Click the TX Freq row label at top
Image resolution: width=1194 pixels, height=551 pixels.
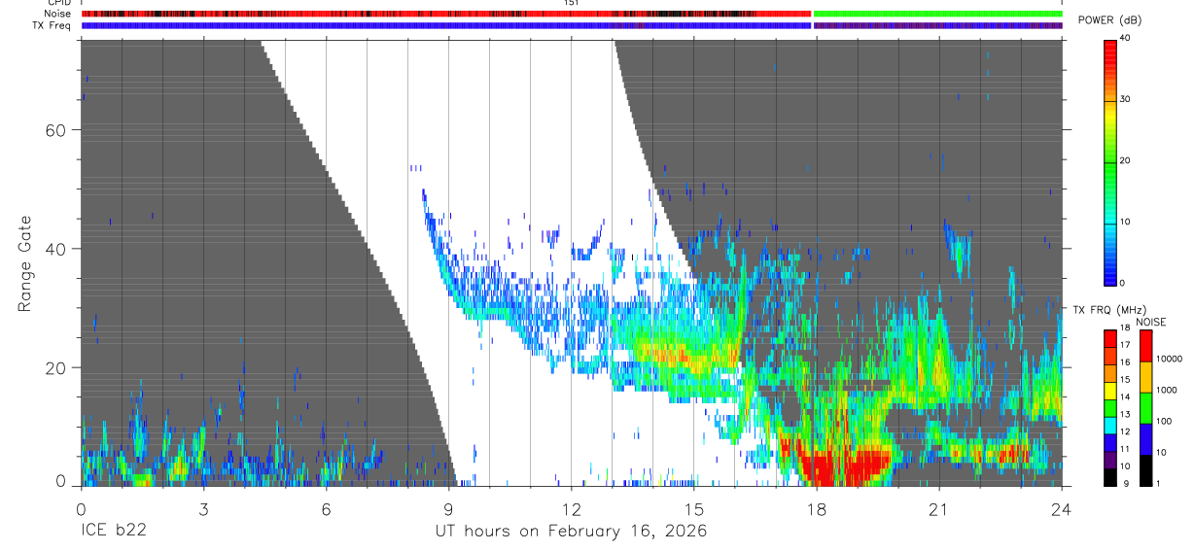click(x=53, y=25)
